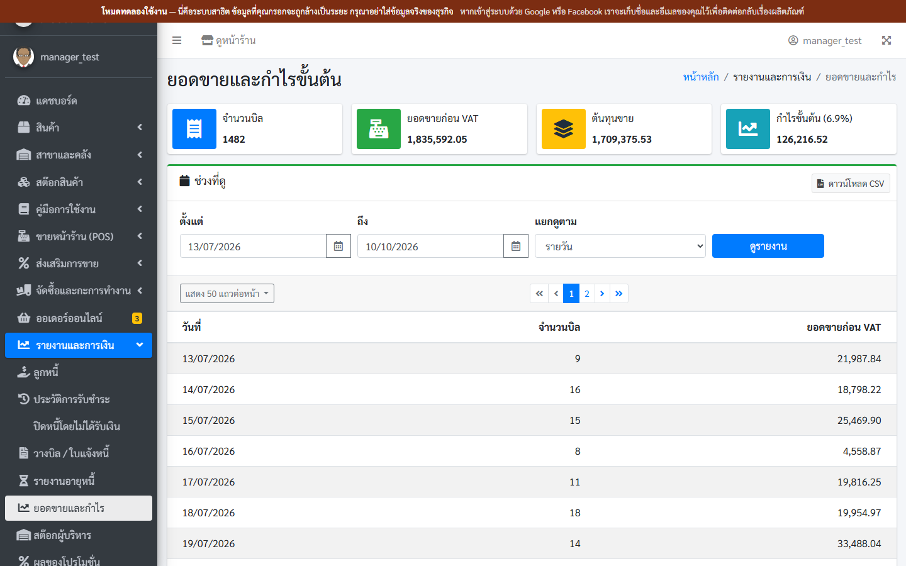Toggle fullscreen expand icon
The width and height of the screenshot is (906, 566).
[886, 40]
